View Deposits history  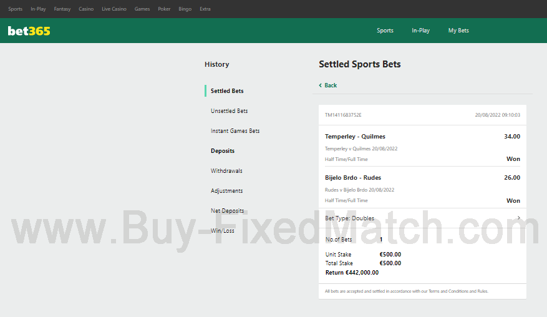(223, 151)
